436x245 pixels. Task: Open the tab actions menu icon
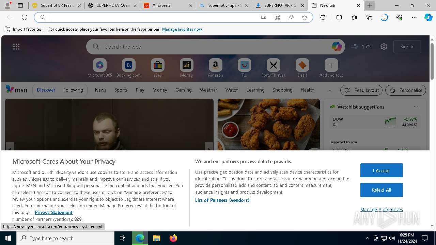click(20, 5)
